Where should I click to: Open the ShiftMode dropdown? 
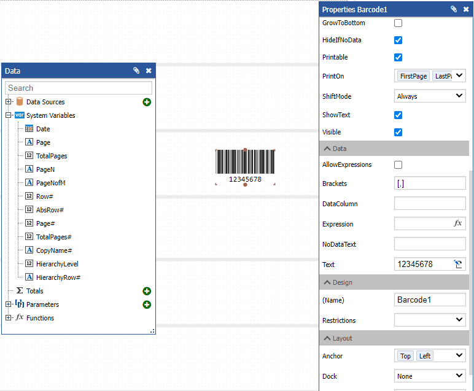coord(430,96)
